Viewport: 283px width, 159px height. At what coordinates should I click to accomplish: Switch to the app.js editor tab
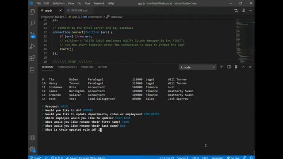[x=48, y=11]
